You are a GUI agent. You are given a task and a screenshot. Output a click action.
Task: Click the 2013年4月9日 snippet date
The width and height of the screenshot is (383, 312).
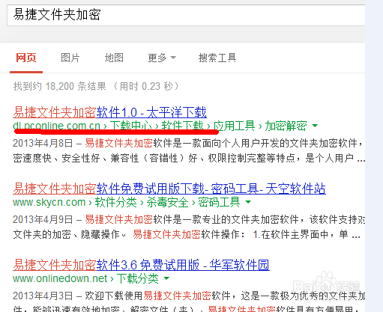pyautogui.click(x=43, y=219)
